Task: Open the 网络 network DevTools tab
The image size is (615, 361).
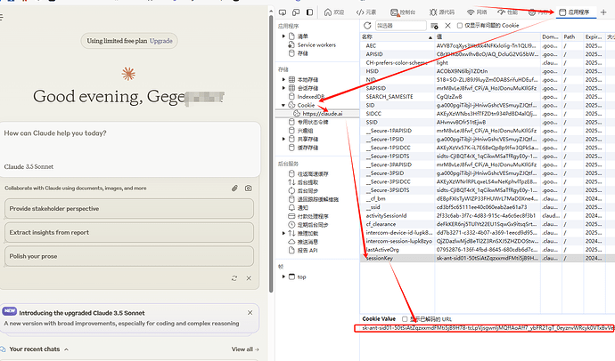Action: point(477,12)
